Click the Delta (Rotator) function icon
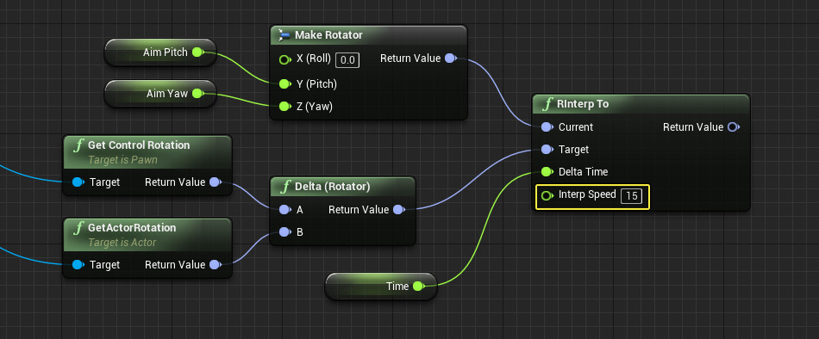 click(285, 186)
